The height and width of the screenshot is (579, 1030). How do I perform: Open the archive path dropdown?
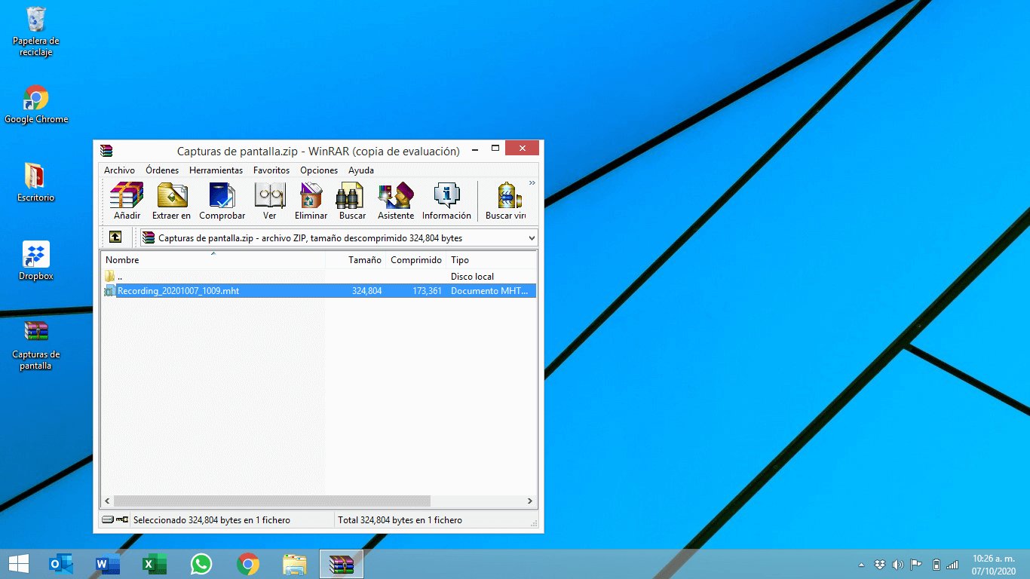(532, 238)
